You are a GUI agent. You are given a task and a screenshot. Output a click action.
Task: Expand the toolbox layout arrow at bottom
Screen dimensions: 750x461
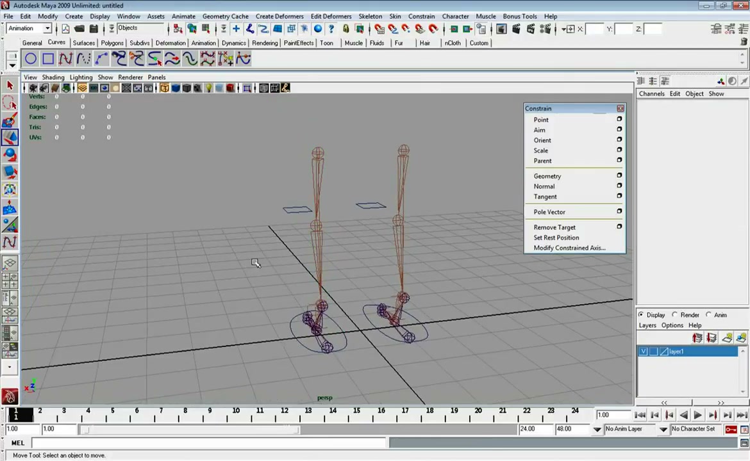point(10,368)
